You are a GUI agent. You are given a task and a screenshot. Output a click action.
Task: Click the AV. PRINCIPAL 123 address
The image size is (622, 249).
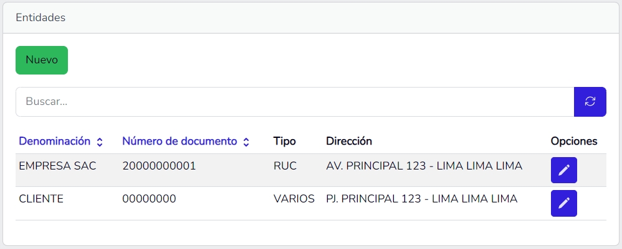tap(424, 166)
